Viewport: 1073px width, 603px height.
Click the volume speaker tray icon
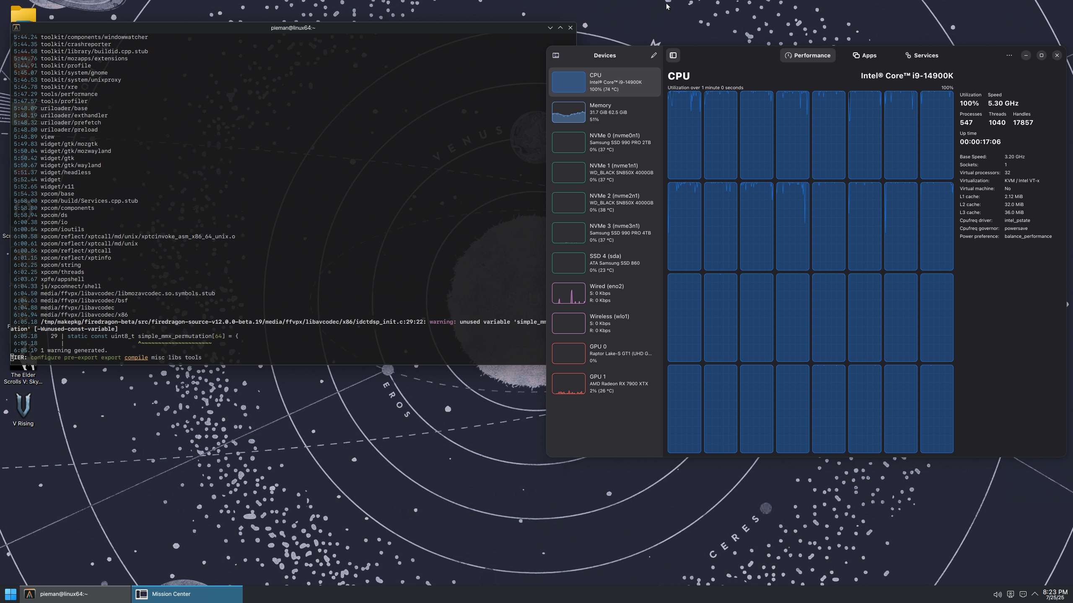[x=998, y=594]
